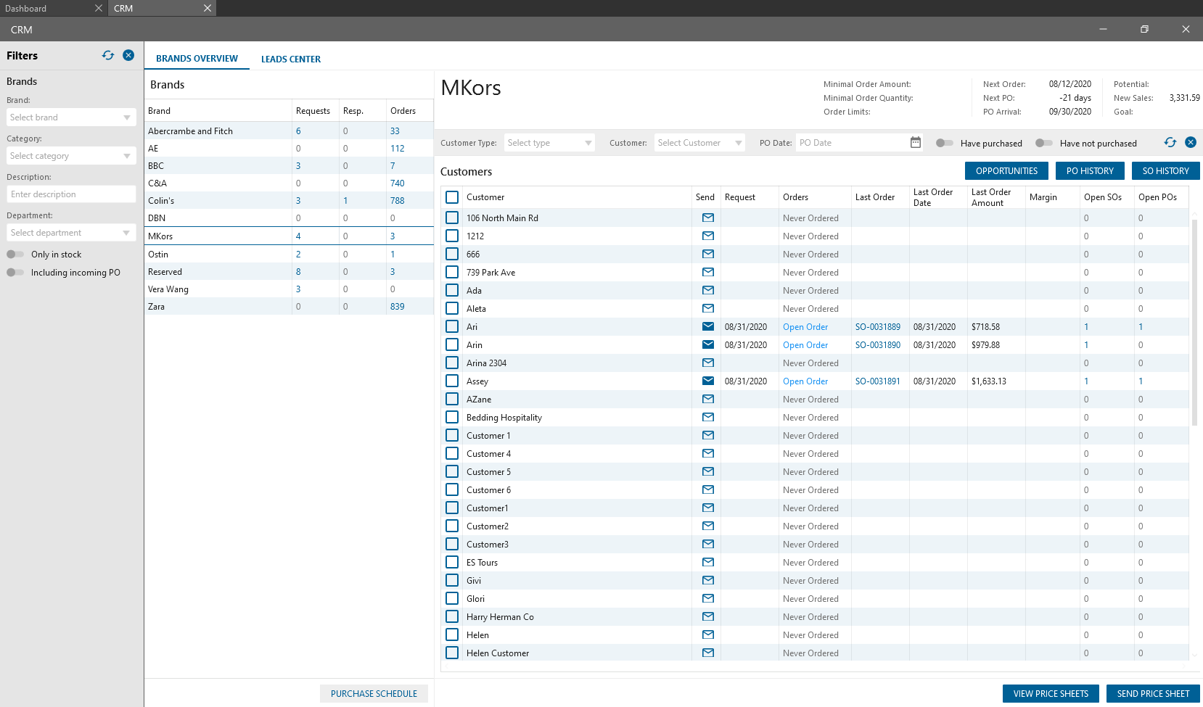Check the box for customer Assey
The height and width of the screenshot is (707, 1203).
452,381
